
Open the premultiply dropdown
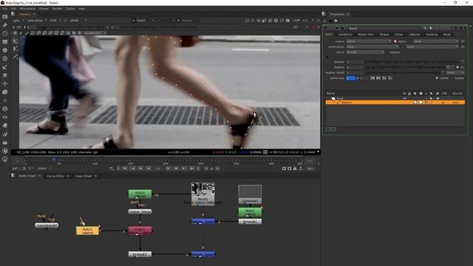click(x=372, y=47)
